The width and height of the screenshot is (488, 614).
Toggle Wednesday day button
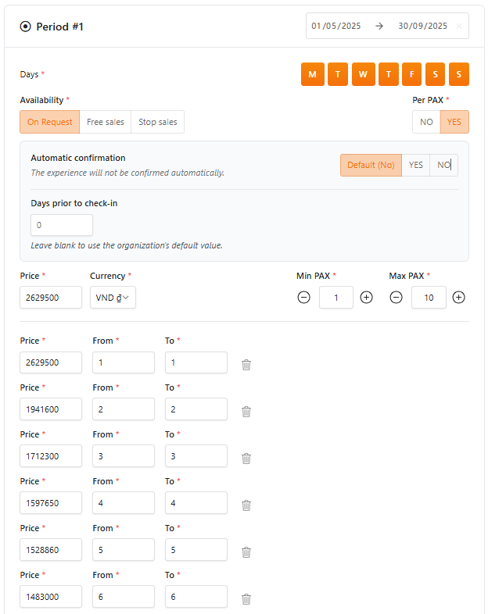pyautogui.click(x=363, y=74)
